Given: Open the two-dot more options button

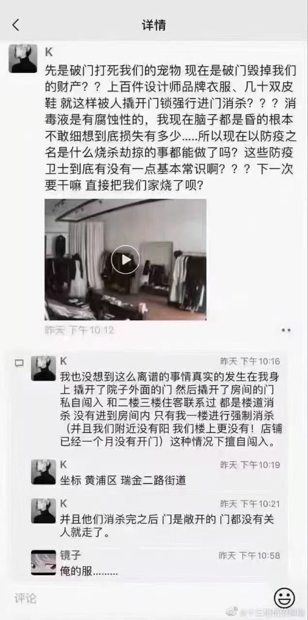Looking at the screenshot, I should coord(286,330).
